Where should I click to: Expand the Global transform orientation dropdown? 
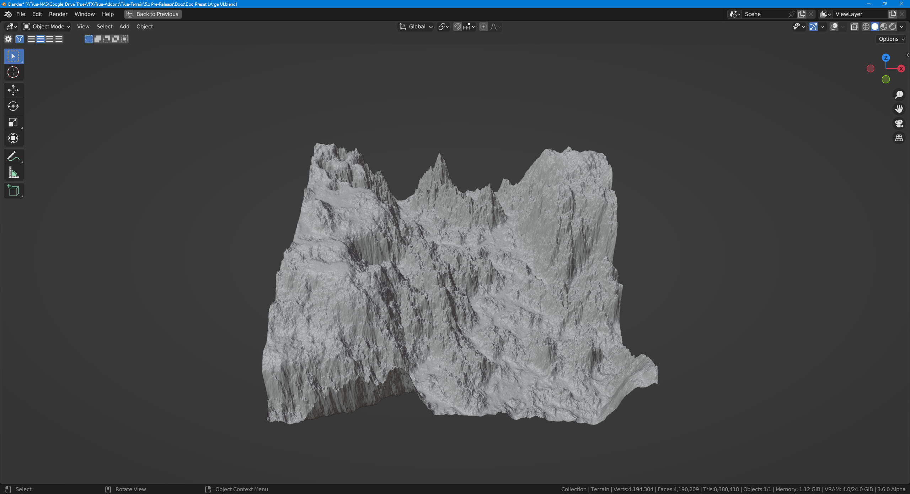click(x=416, y=27)
